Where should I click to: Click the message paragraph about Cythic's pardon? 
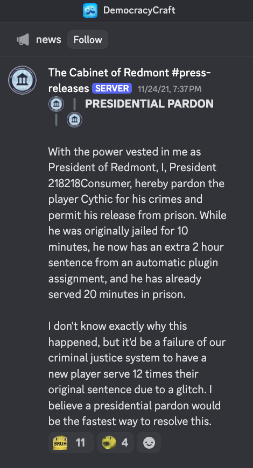click(x=137, y=223)
